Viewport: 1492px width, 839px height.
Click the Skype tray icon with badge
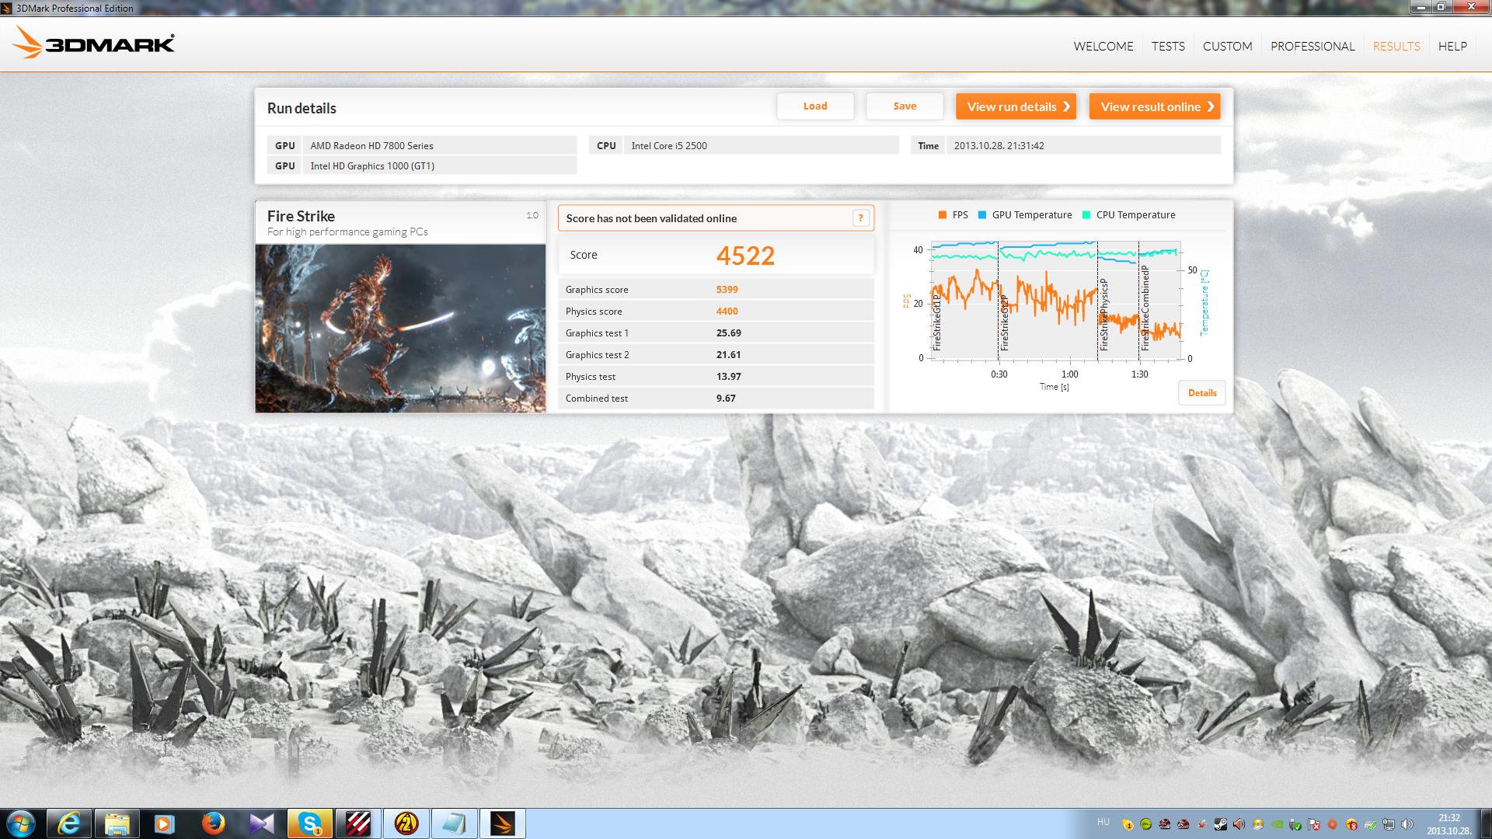point(1128,824)
